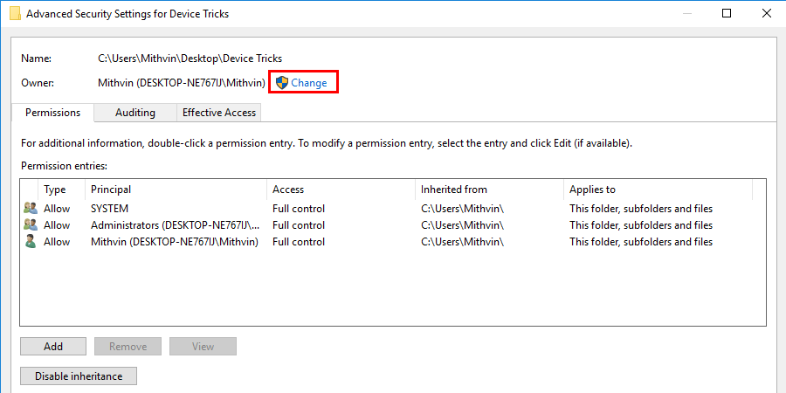Click the owner name beside the Owner label

(182, 83)
